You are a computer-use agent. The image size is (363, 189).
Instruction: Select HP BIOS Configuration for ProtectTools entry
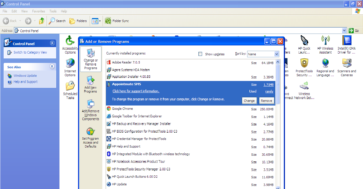click(191, 131)
